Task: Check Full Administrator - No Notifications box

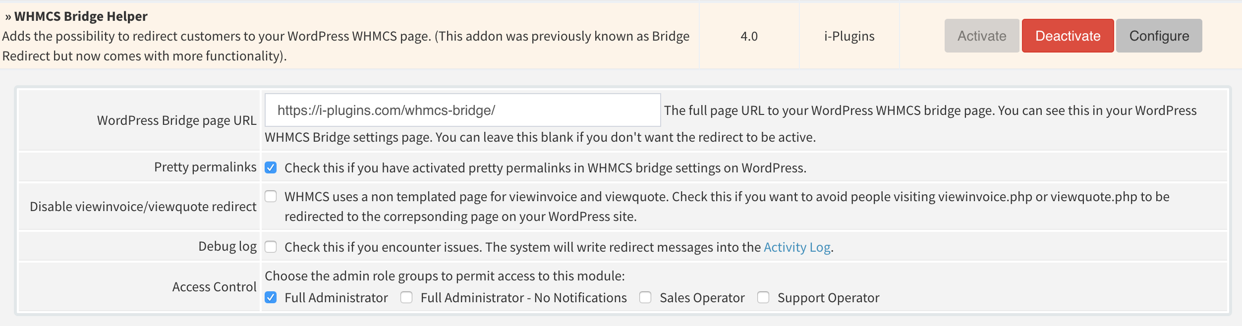Action: point(406,297)
